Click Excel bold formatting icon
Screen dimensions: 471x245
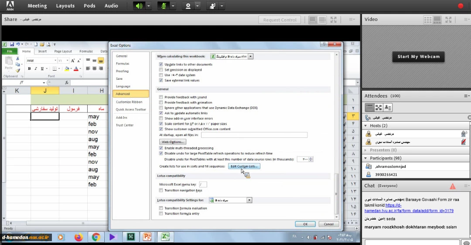pos(29,69)
